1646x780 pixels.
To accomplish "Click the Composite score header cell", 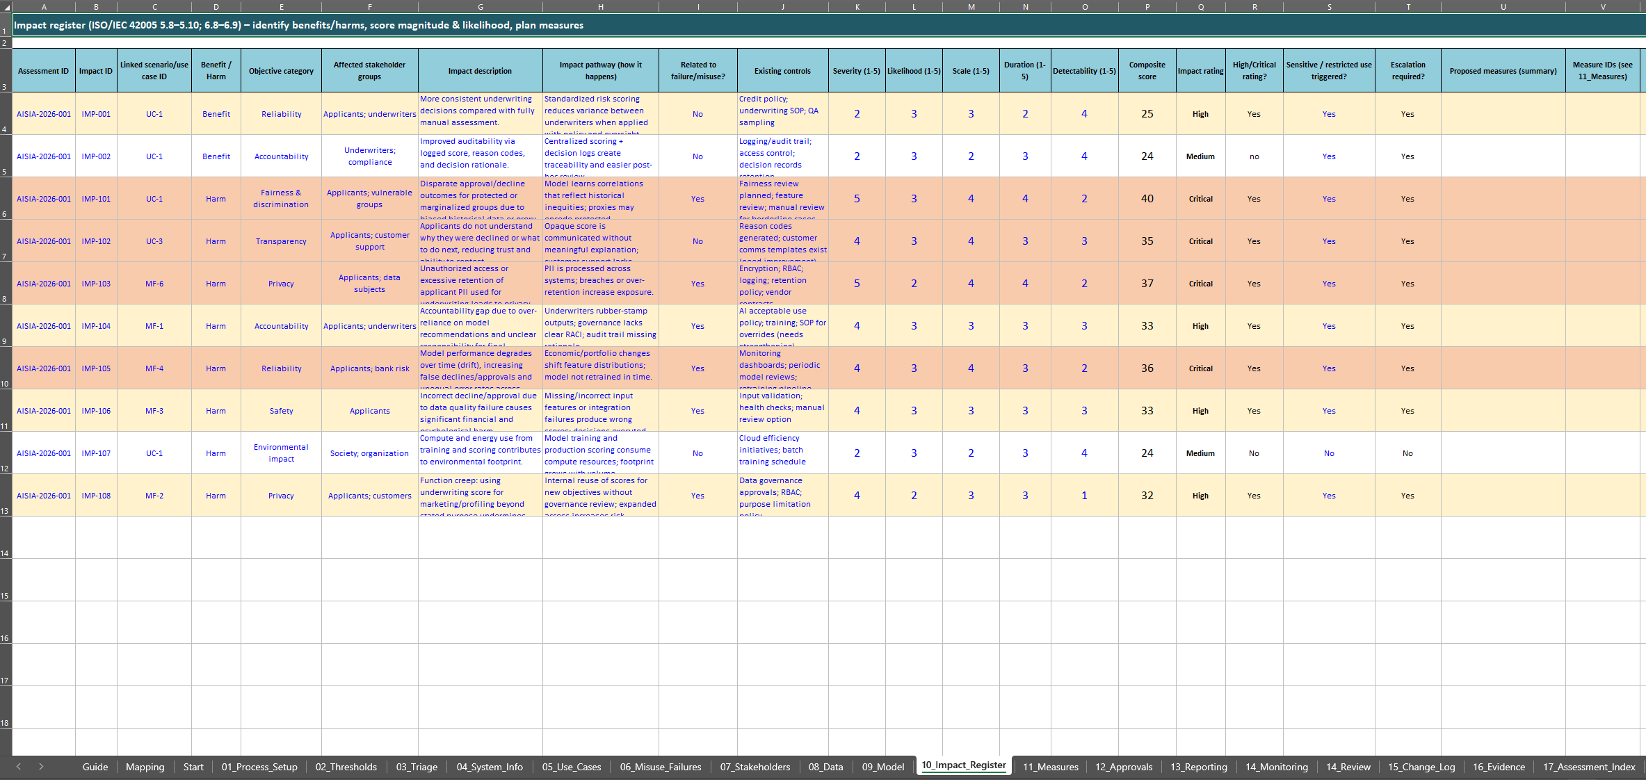I will click(x=1147, y=70).
